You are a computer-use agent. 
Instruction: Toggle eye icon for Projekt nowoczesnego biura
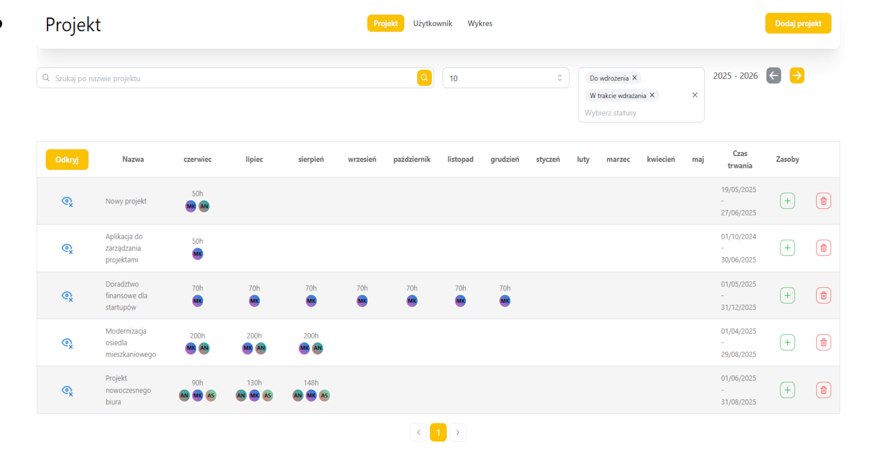coord(67,390)
